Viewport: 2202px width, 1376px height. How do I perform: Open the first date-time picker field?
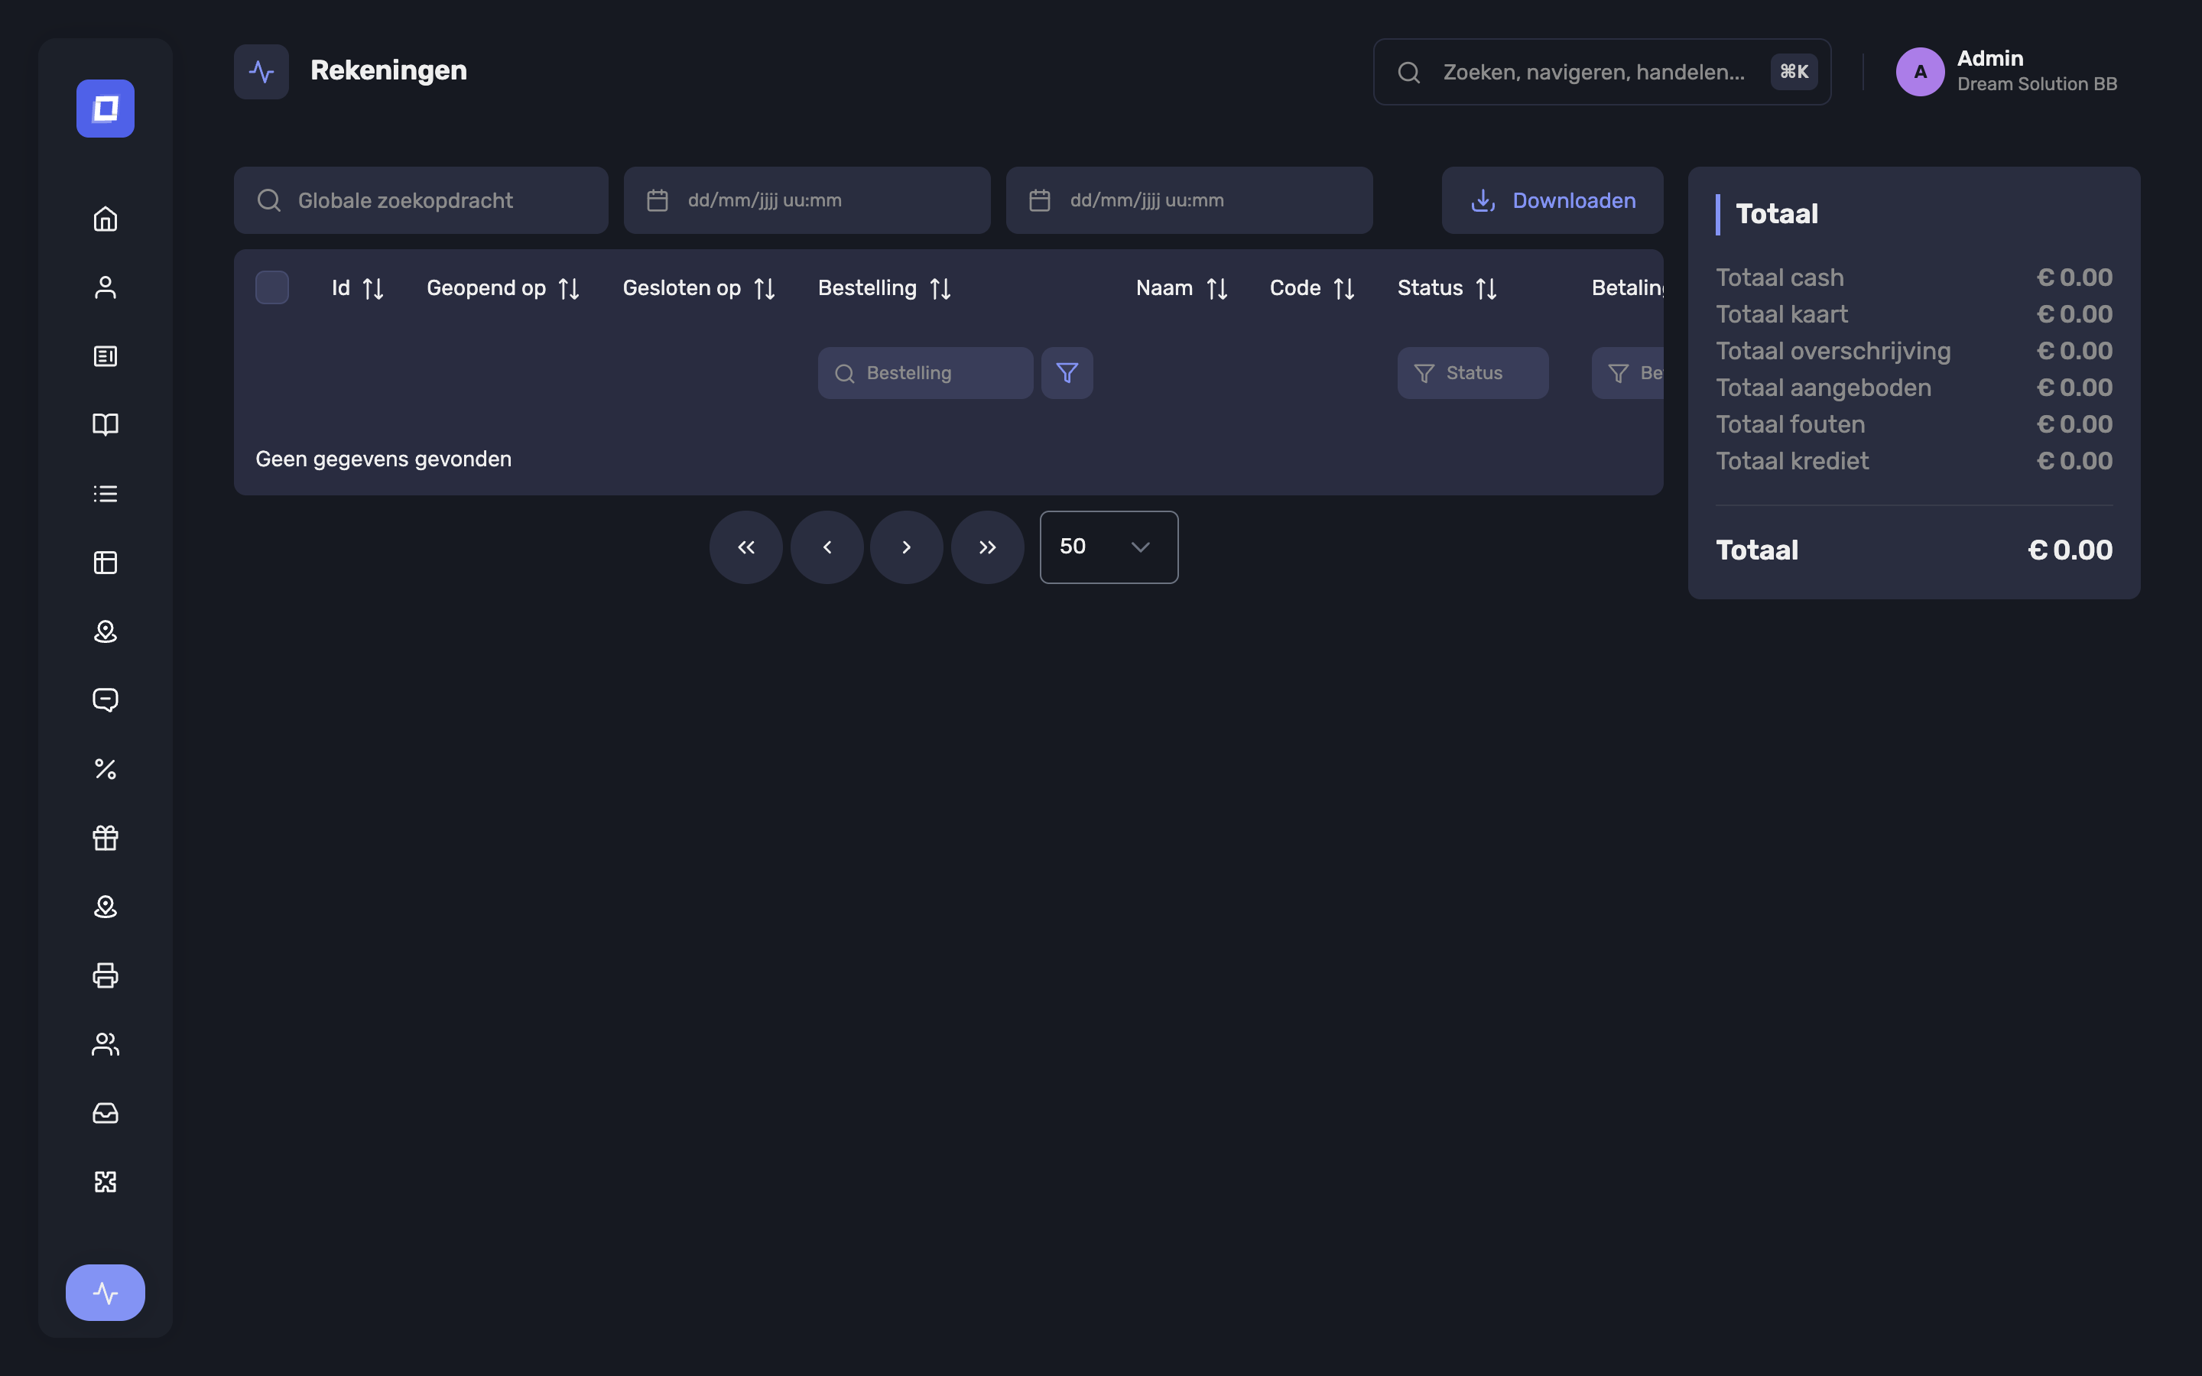[x=807, y=200]
